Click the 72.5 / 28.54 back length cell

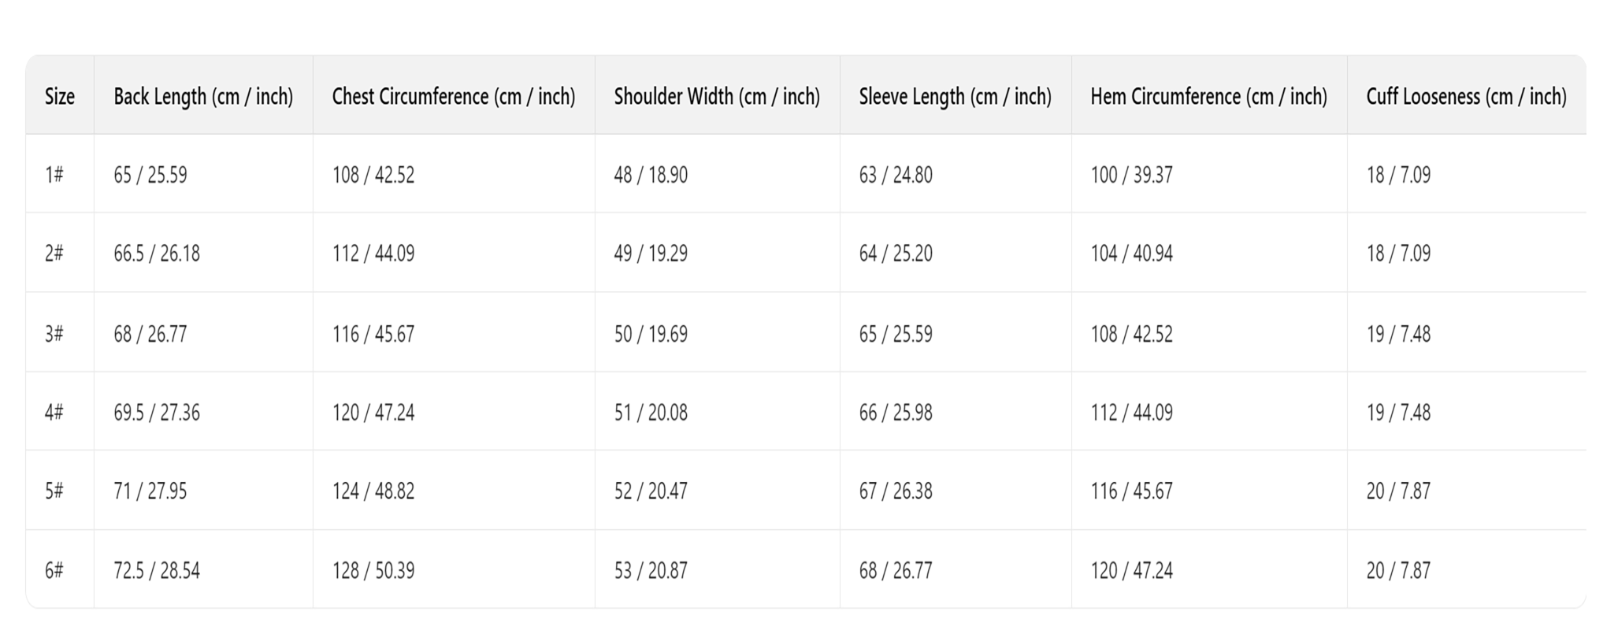pyautogui.click(x=157, y=570)
